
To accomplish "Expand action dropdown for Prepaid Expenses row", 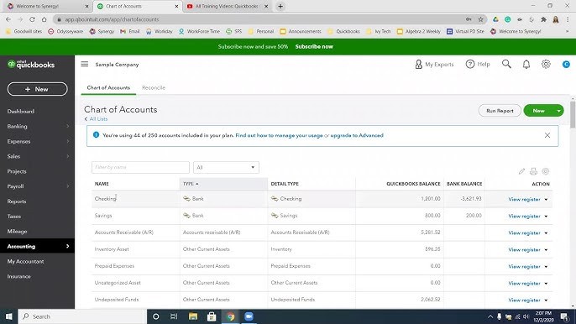I will click(546, 267).
